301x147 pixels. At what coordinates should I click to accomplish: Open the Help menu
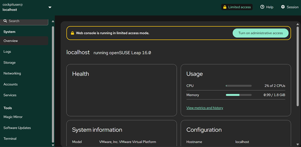pyautogui.click(x=267, y=7)
